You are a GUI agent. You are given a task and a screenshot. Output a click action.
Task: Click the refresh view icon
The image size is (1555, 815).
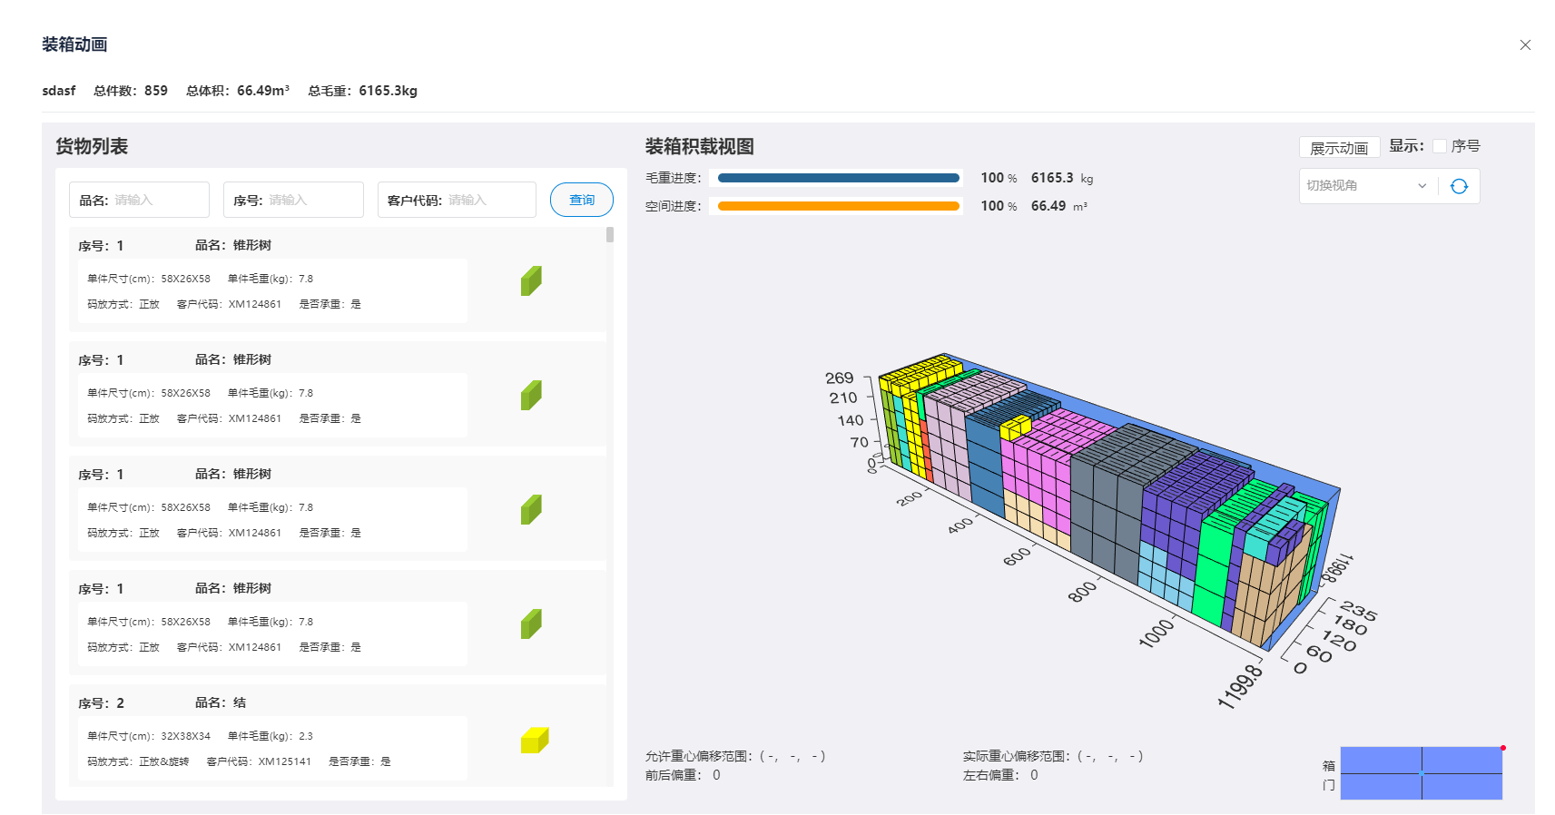1459,186
